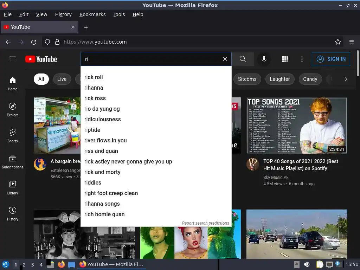
Task: Open tracking protection shield icon
Action: [x=47, y=42]
